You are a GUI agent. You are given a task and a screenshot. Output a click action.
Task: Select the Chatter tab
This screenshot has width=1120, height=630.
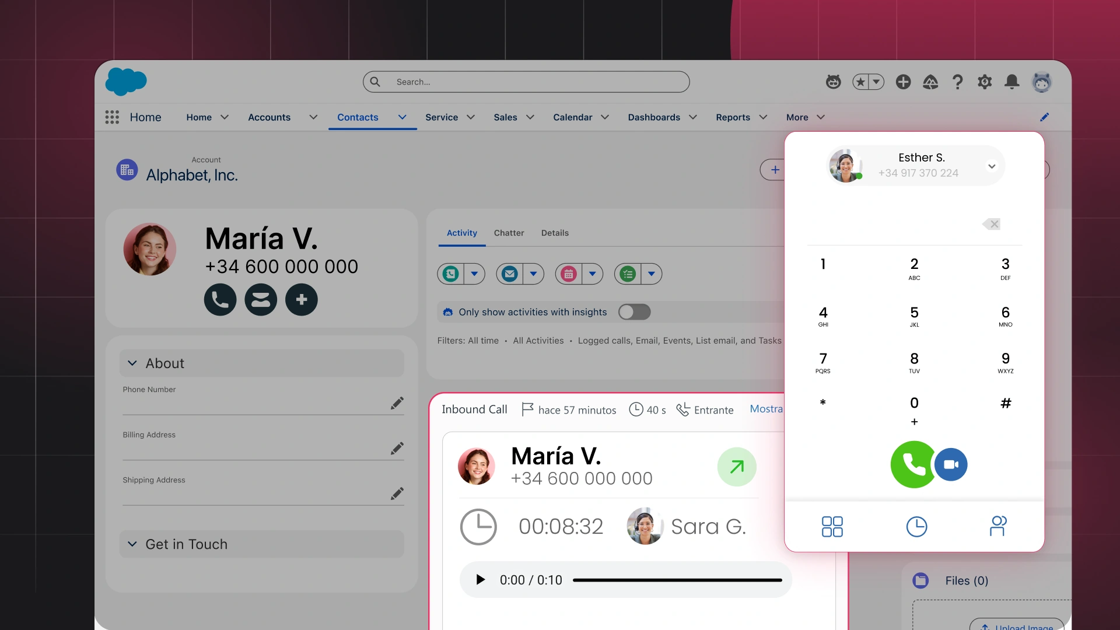509,232
